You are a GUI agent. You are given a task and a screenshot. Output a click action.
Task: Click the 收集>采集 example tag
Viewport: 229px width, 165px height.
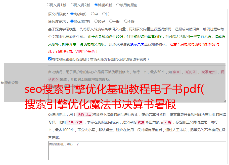tap(75, 122)
